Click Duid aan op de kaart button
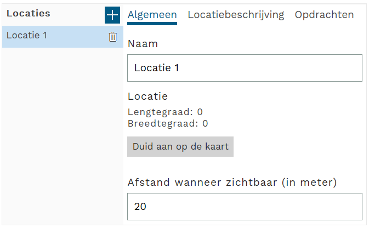Screen dimensions: 369x228 [x=180, y=146]
